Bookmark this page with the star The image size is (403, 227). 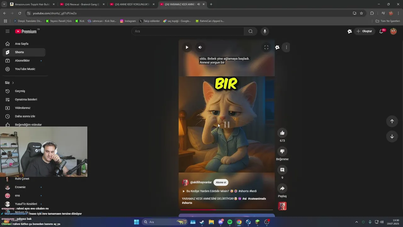(361, 13)
